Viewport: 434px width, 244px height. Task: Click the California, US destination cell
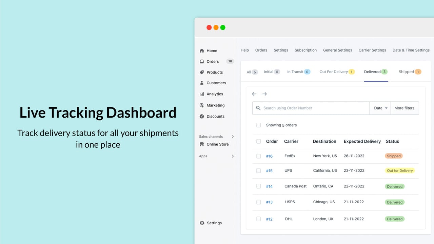tap(325, 170)
